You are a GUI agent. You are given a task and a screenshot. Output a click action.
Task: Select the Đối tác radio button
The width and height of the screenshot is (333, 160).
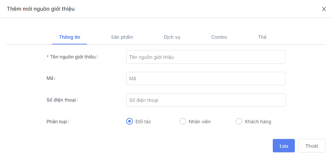point(130,122)
